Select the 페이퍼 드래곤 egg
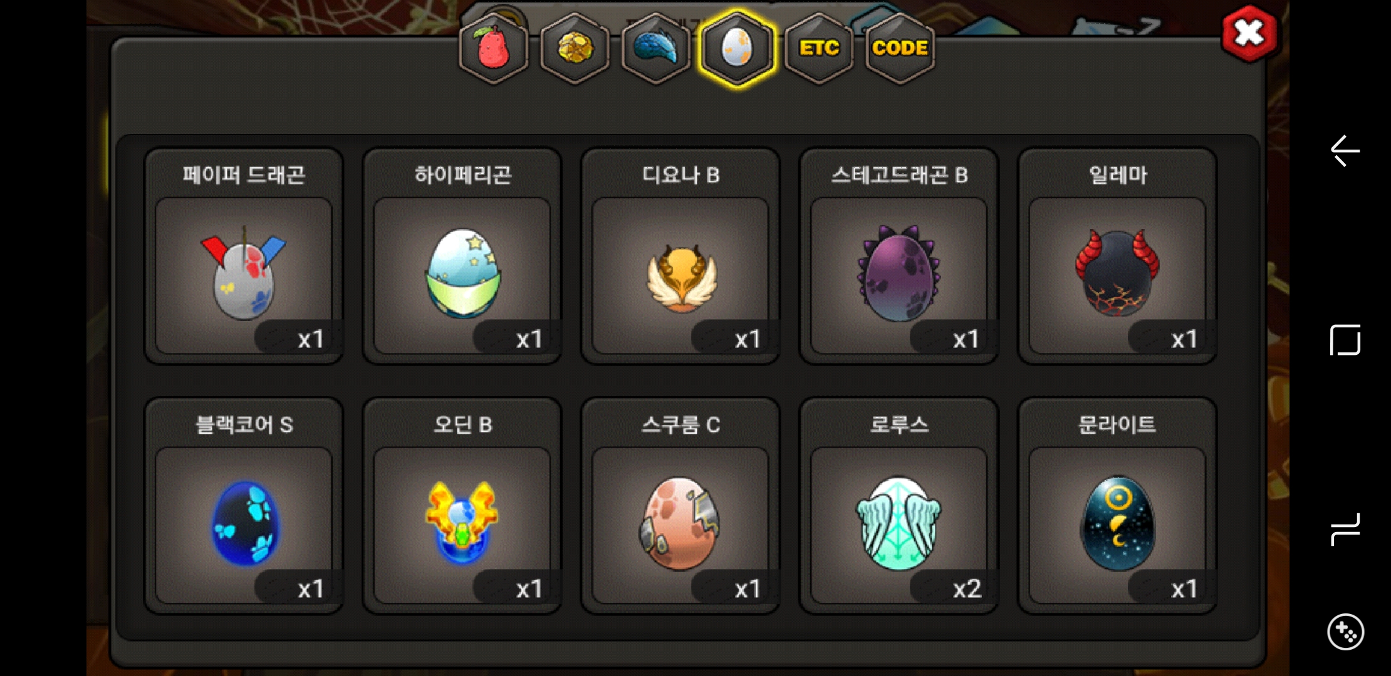This screenshot has height=676, width=1391. [x=244, y=256]
